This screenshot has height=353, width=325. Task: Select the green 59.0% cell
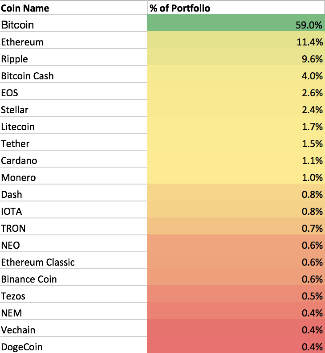click(236, 25)
